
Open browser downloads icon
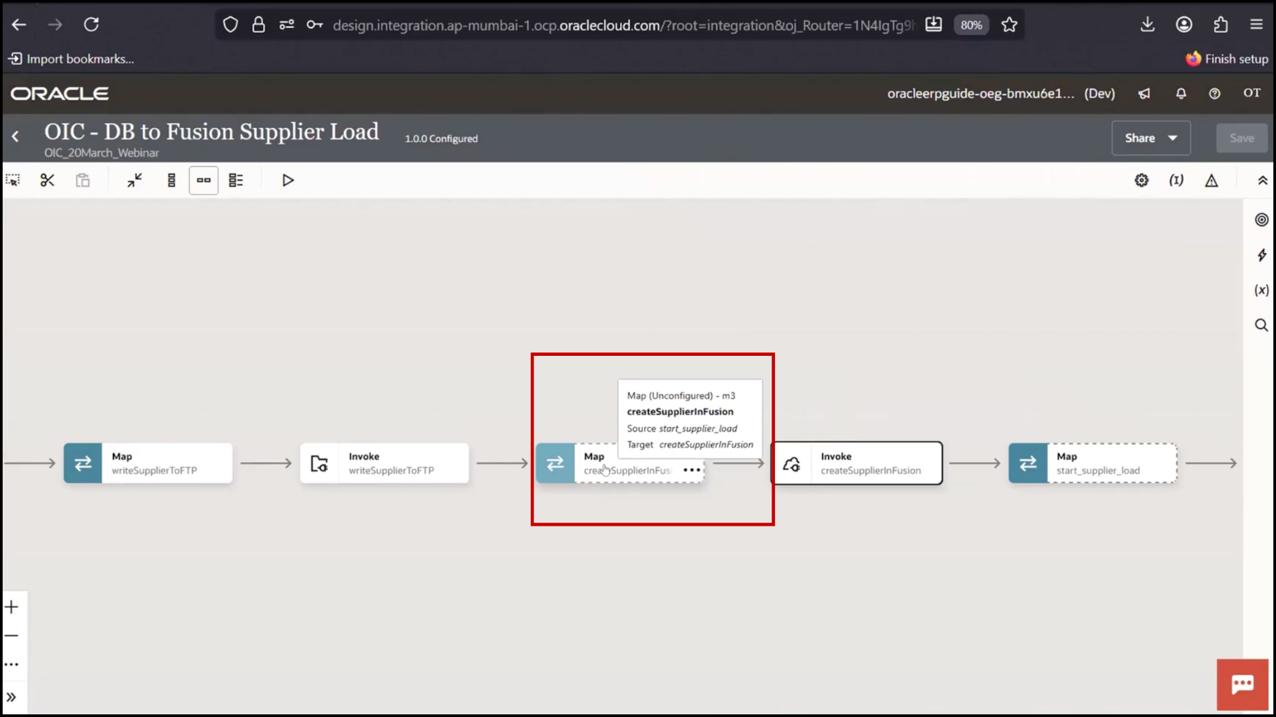coord(1148,25)
